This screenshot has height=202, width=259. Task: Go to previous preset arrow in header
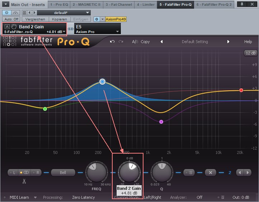coord(29,13)
